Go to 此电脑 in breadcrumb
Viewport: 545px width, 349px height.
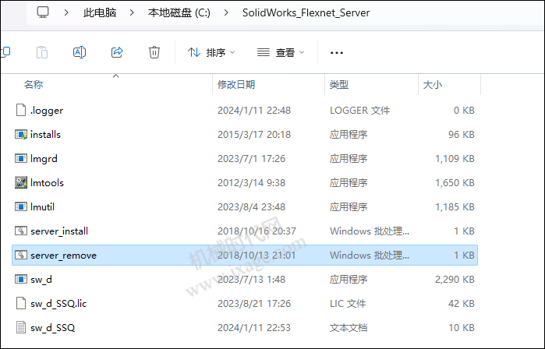[x=100, y=12]
